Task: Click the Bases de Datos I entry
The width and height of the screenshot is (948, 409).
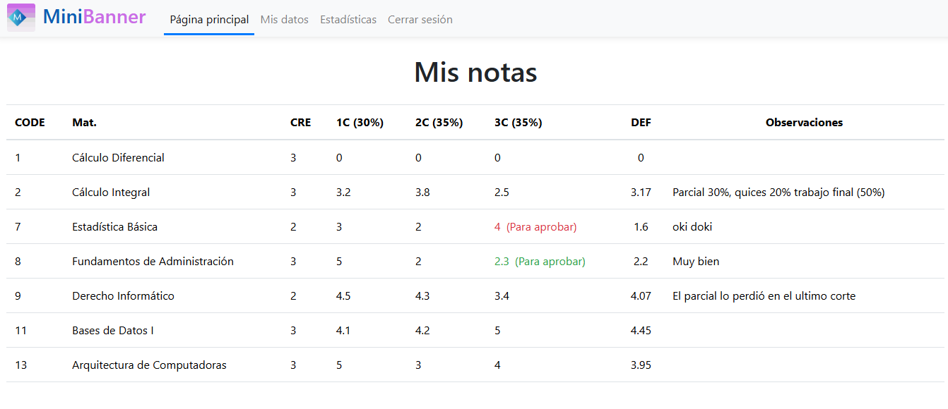Action: (x=113, y=330)
